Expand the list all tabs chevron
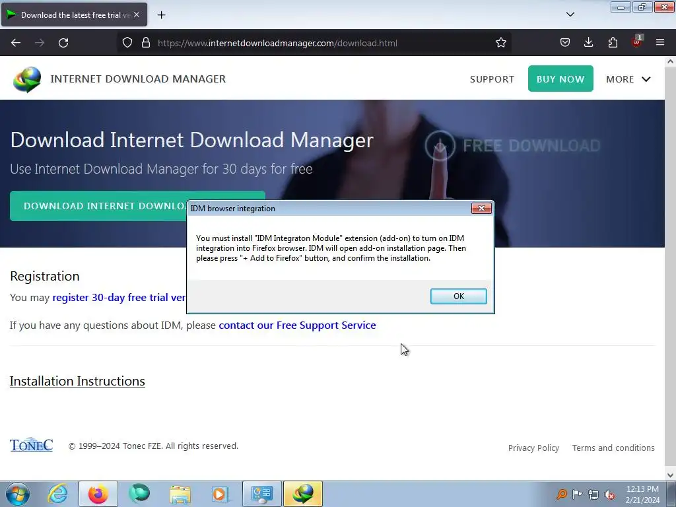Screen dimensions: 676x507 click(x=570, y=15)
